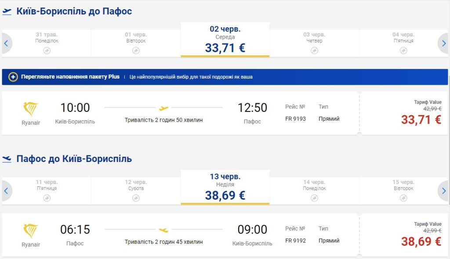Image resolution: width=450 pixels, height=259 pixels.
Task: Show earlier return dates with the left arrow
Action: 7,191
